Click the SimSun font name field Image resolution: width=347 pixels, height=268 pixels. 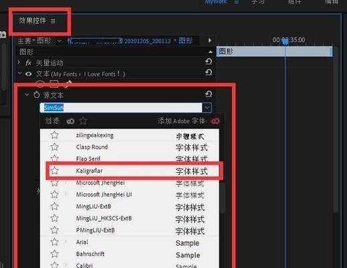(x=121, y=108)
